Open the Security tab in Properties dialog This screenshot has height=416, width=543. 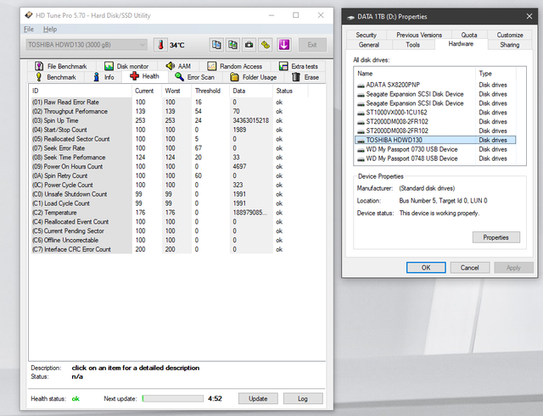click(366, 35)
